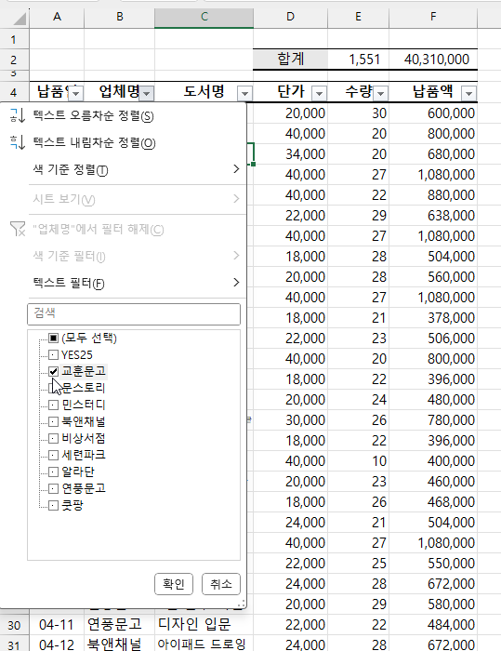Click 단가 cell 34,000
The width and height of the screenshot is (501, 651).
coord(291,154)
